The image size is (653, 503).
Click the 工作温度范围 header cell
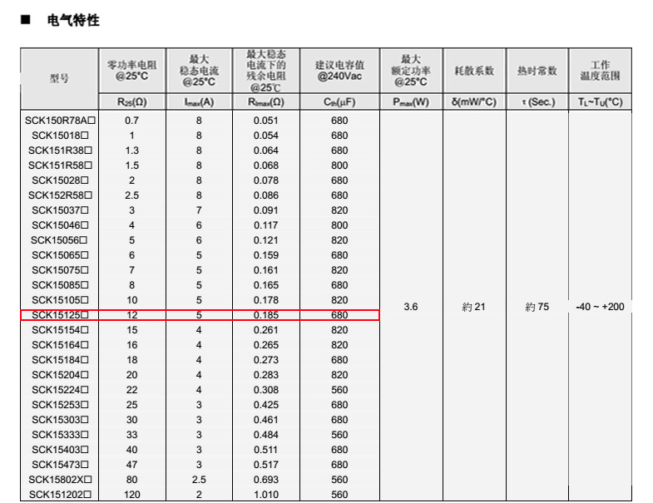click(x=600, y=71)
